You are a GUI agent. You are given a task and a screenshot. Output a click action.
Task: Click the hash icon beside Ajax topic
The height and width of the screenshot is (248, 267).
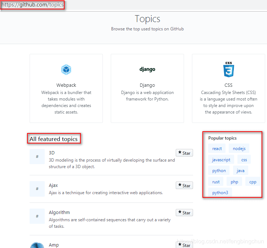pos(37,189)
